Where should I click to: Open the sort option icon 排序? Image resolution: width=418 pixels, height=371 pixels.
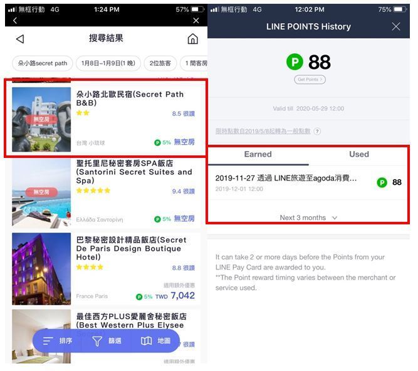(48, 341)
